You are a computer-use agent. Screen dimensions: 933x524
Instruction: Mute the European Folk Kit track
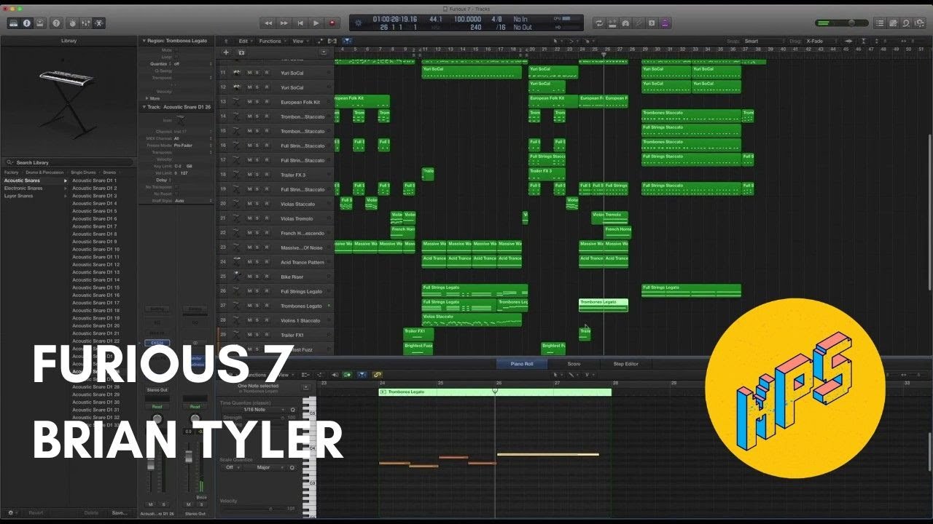(x=249, y=102)
